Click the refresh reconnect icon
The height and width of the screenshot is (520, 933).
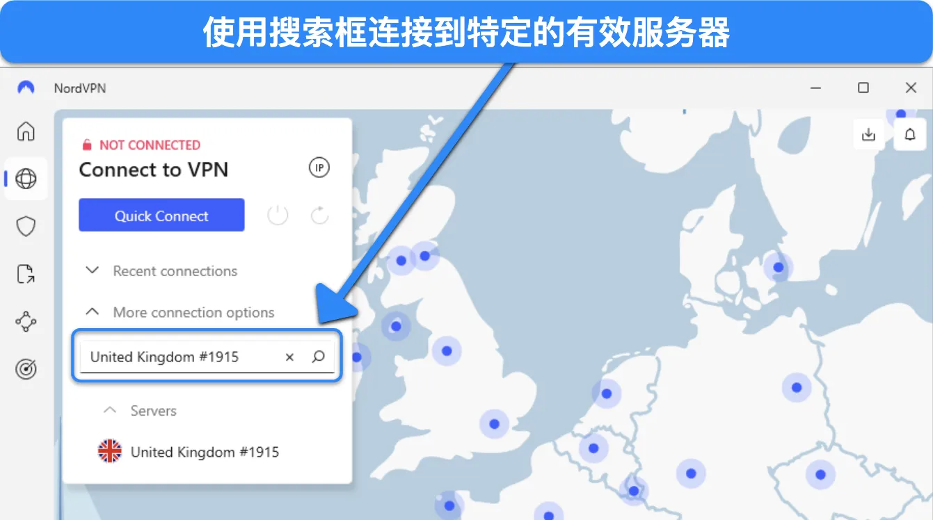click(x=319, y=216)
